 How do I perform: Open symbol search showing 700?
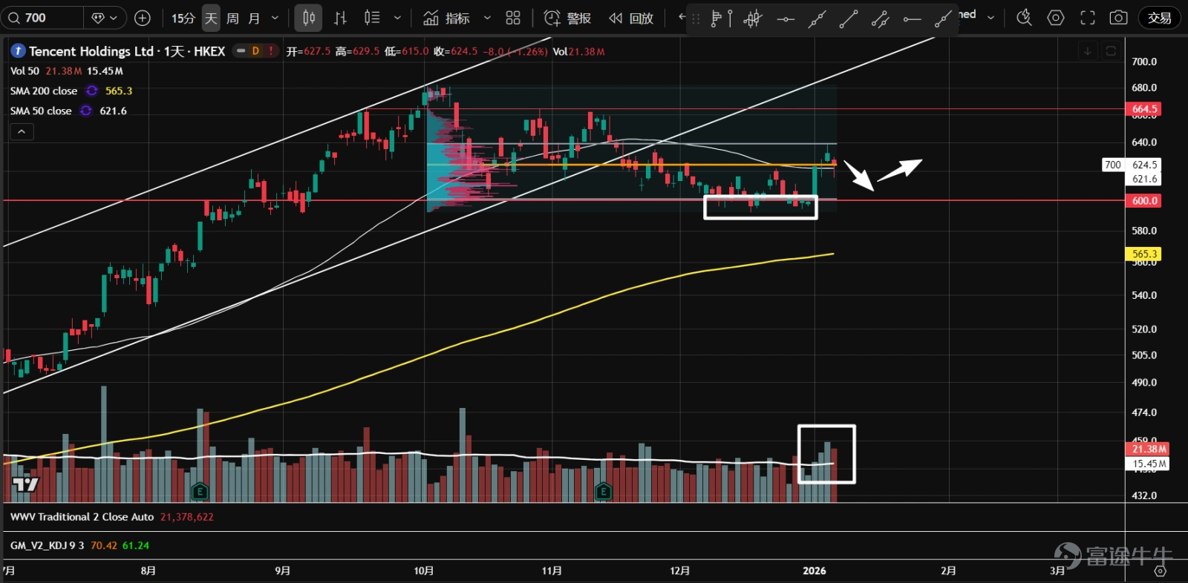pos(43,18)
